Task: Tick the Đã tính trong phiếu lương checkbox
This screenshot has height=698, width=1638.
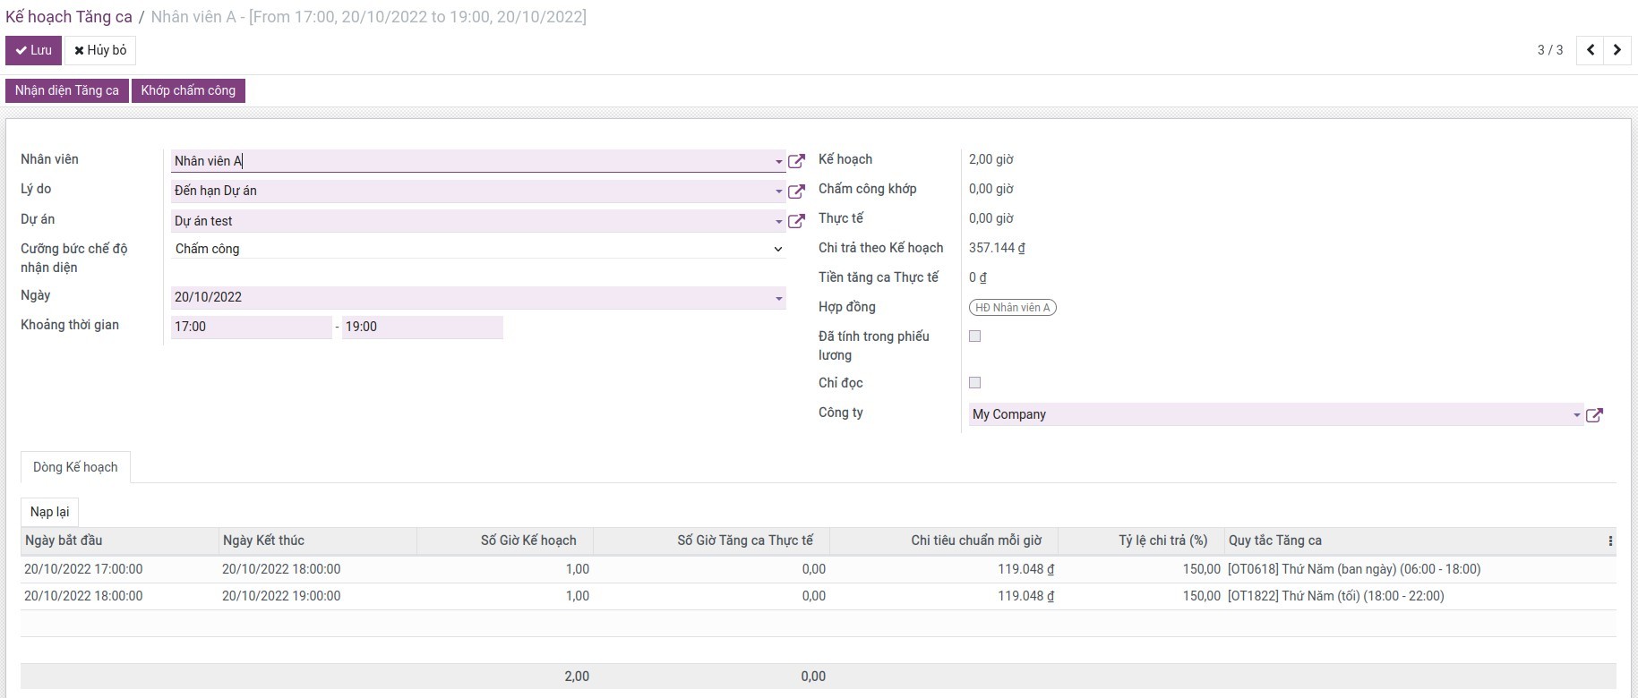Action: 975,336
